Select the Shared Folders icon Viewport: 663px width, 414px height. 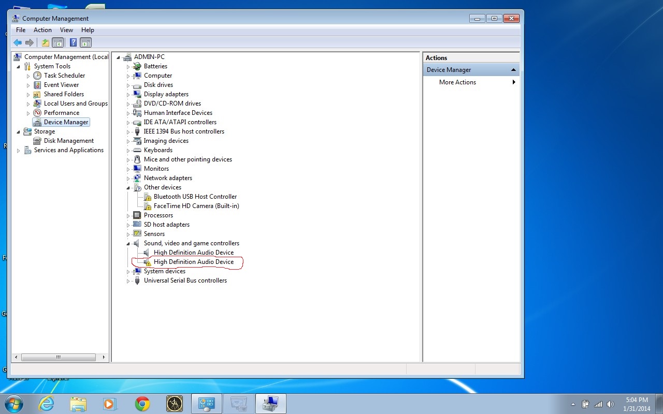tap(37, 94)
